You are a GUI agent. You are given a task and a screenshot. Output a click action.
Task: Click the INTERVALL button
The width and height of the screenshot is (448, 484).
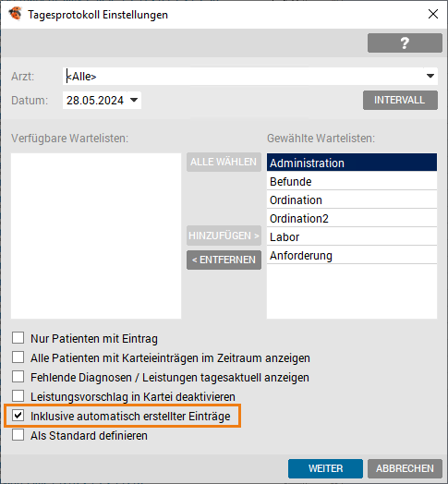(400, 100)
